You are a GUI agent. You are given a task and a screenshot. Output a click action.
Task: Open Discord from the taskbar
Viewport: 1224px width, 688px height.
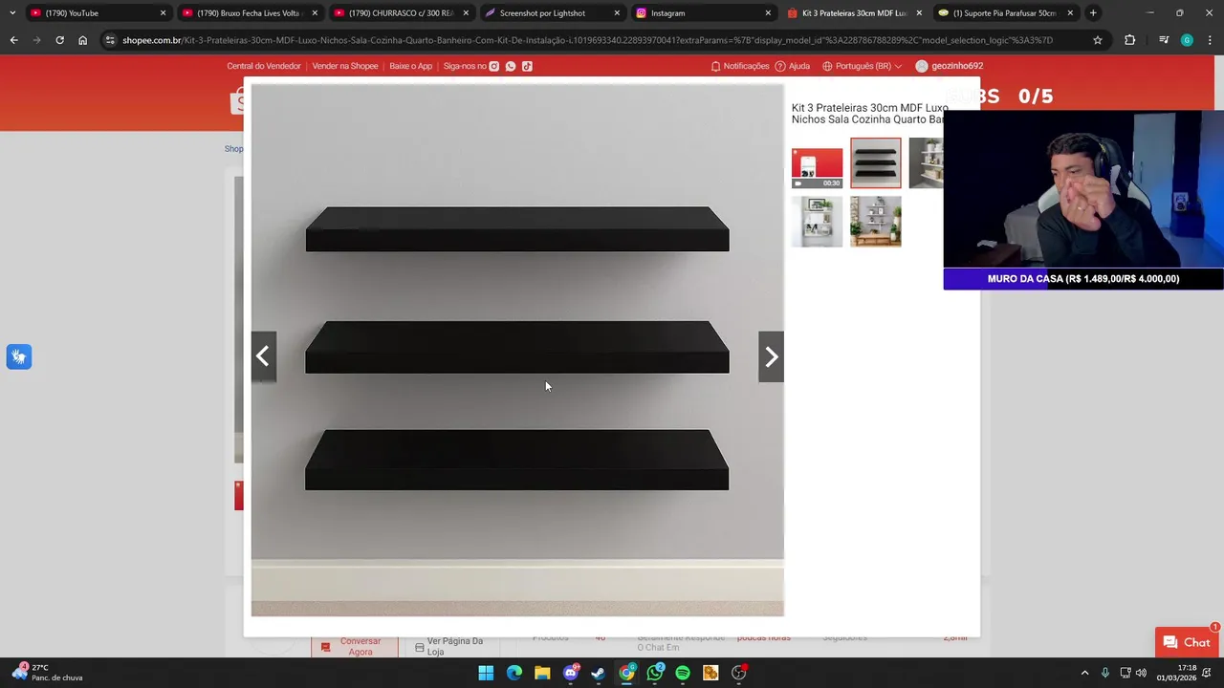[x=571, y=673]
